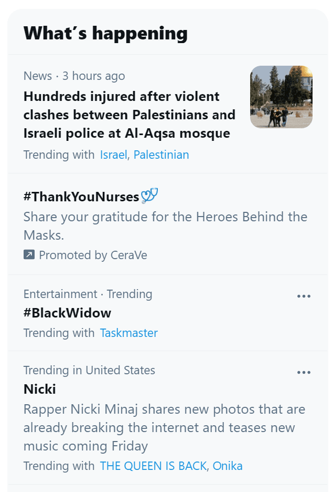333x492 pixels.
Task: Select the Taskmaster trending link
Action: coord(128,333)
